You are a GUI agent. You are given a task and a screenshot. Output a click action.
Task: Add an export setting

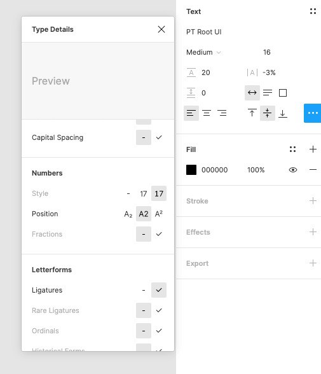[x=313, y=263]
